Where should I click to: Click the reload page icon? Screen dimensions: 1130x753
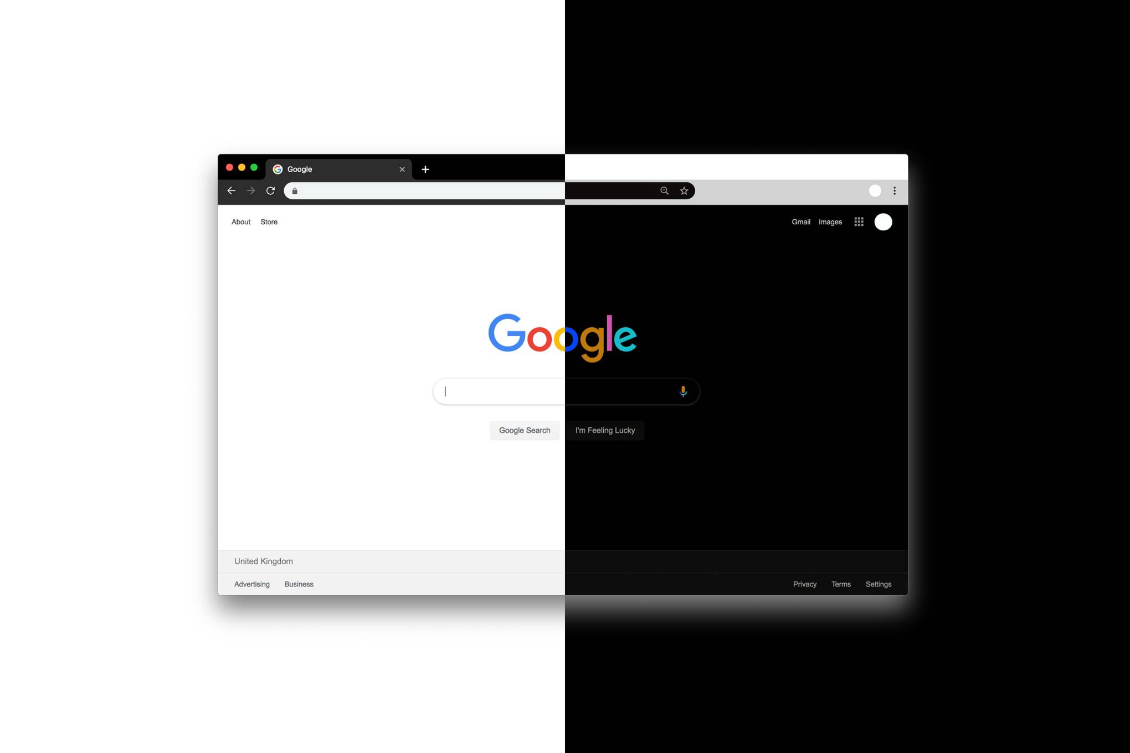[271, 191]
